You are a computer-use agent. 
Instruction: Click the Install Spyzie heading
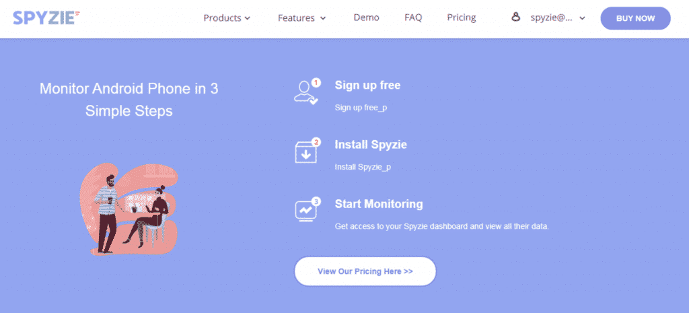pos(371,145)
